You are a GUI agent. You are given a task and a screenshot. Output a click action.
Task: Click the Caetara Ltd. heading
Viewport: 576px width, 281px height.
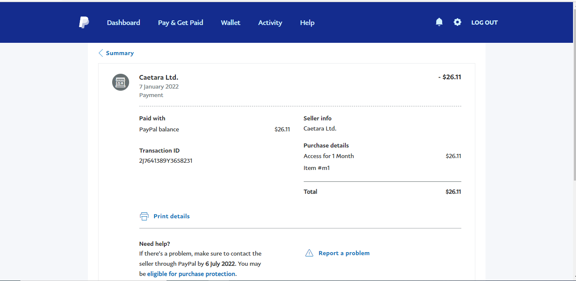coord(159,77)
